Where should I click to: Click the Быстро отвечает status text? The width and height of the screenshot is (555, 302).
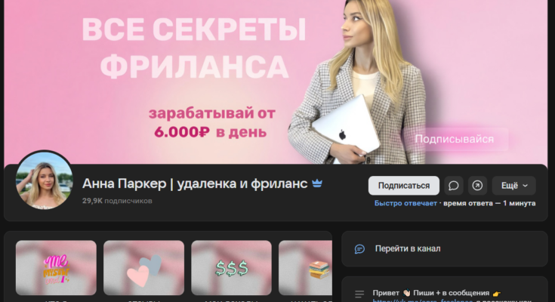tap(405, 203)
